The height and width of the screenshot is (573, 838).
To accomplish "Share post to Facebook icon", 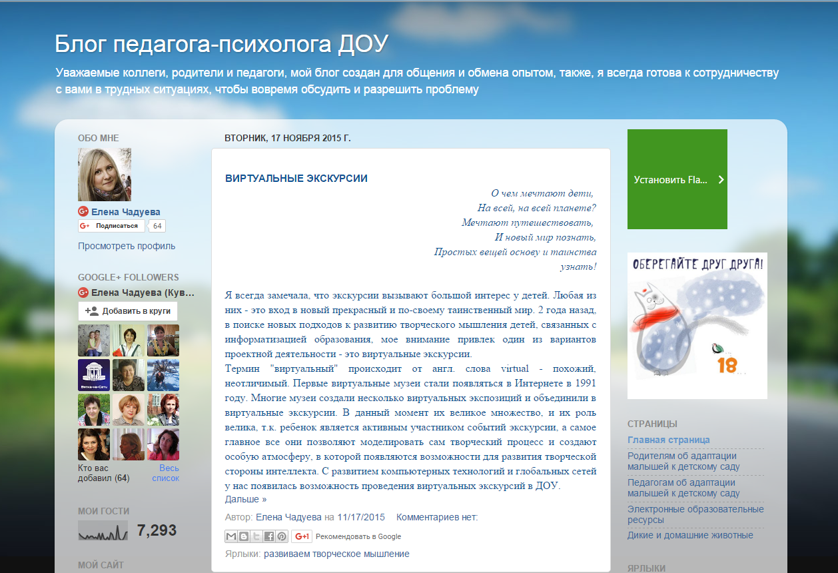I will pyautogui.click(x=269, y=536).
